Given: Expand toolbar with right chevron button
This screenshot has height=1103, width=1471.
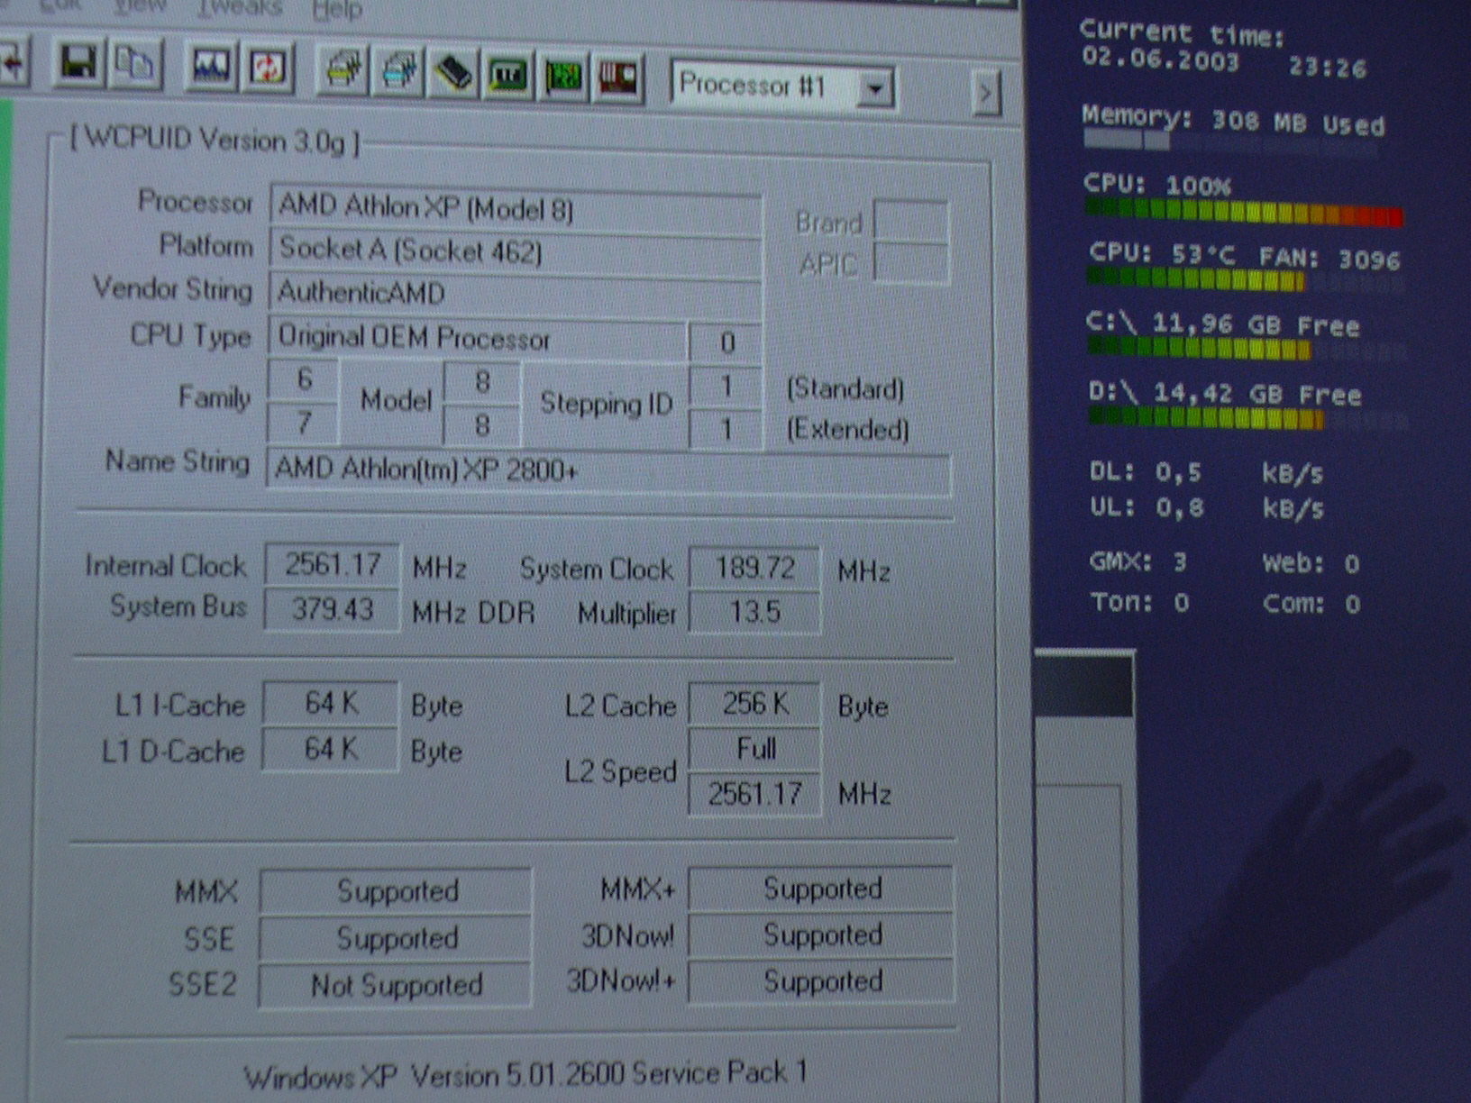Looking at the screenshot, I should [986, 93].
